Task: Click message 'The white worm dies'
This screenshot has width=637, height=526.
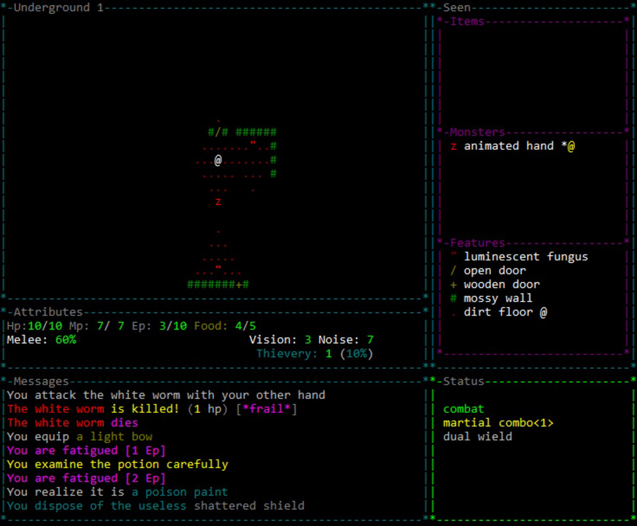Action: click(x=72, y=423)
